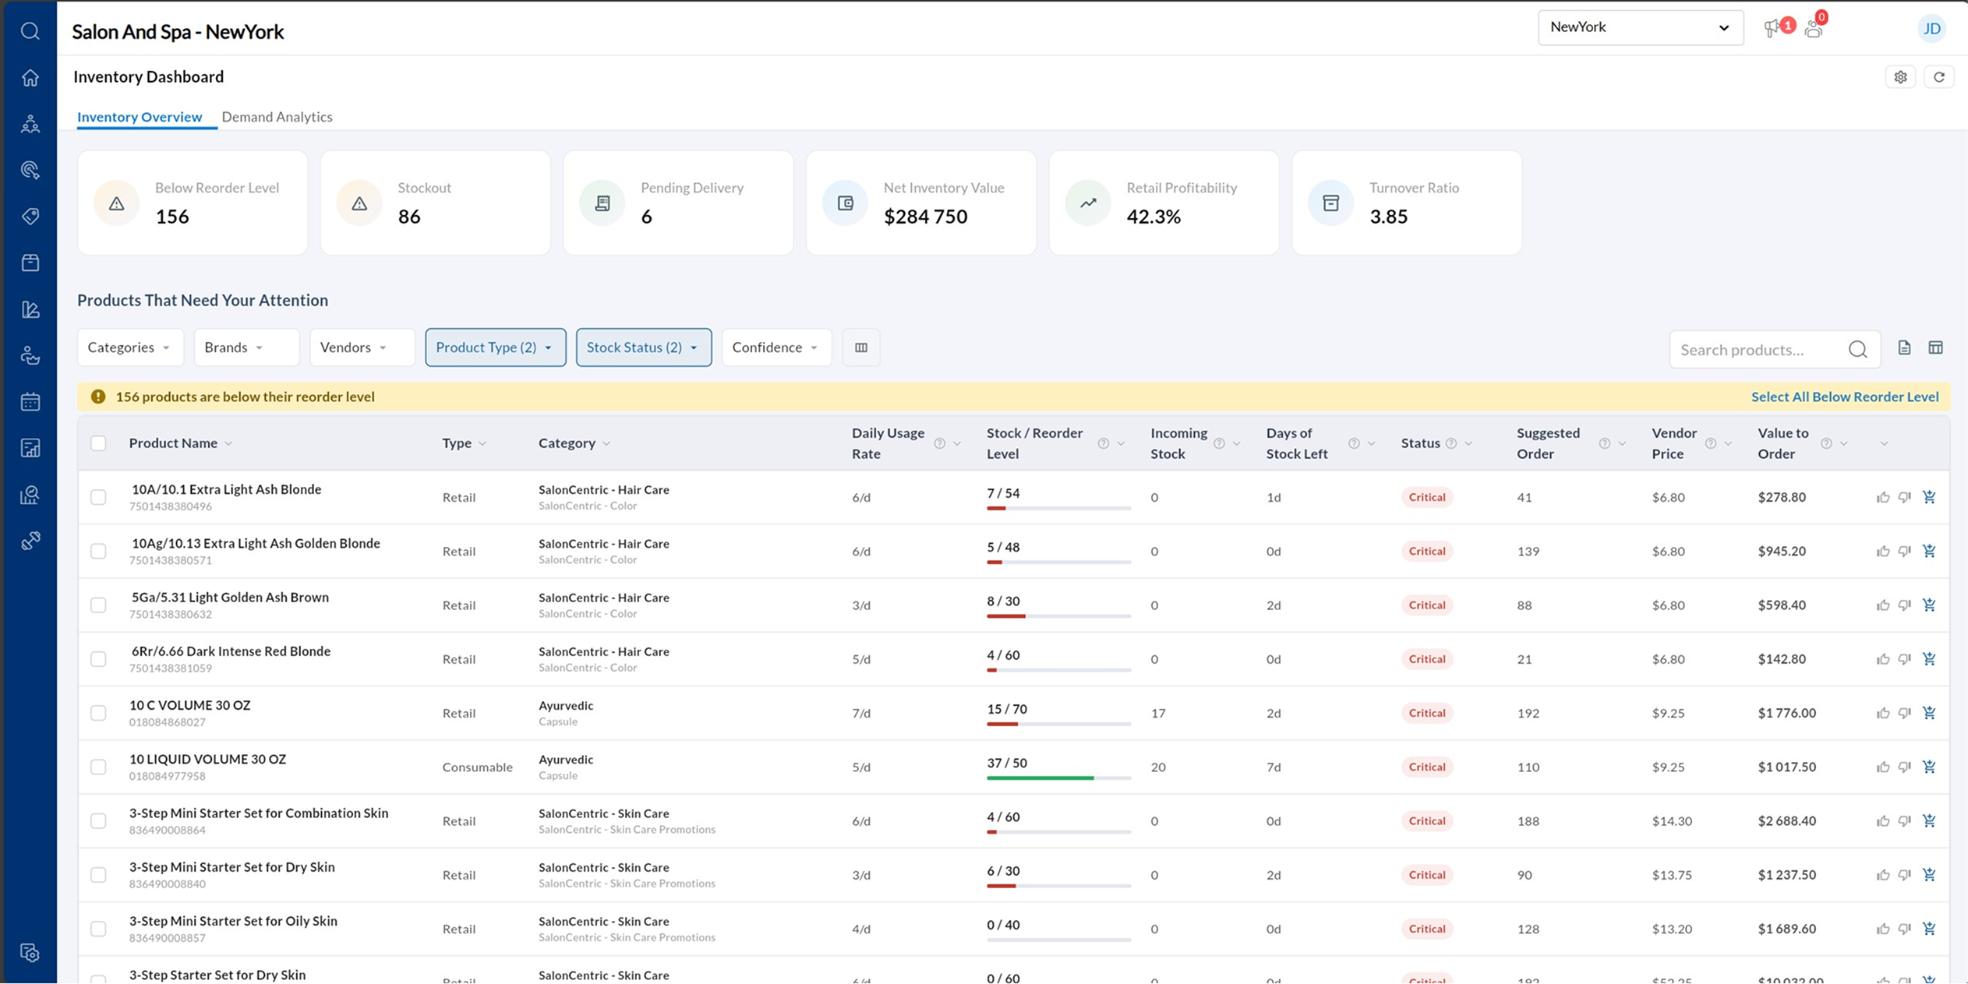The height and width of the screenshot is (984, 1968).
Task: Click the column layout icon beside Confidence
Action: (x=860, y=347)
